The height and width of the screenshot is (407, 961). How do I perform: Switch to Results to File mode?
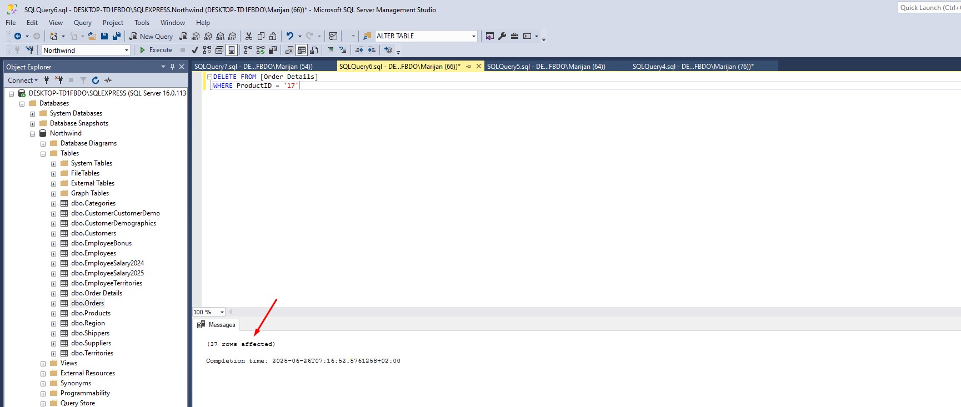point(314,50)
